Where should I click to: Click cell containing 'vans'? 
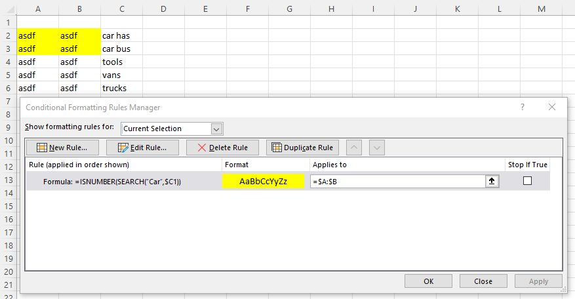pyautogui.click(x=122, y=75)
